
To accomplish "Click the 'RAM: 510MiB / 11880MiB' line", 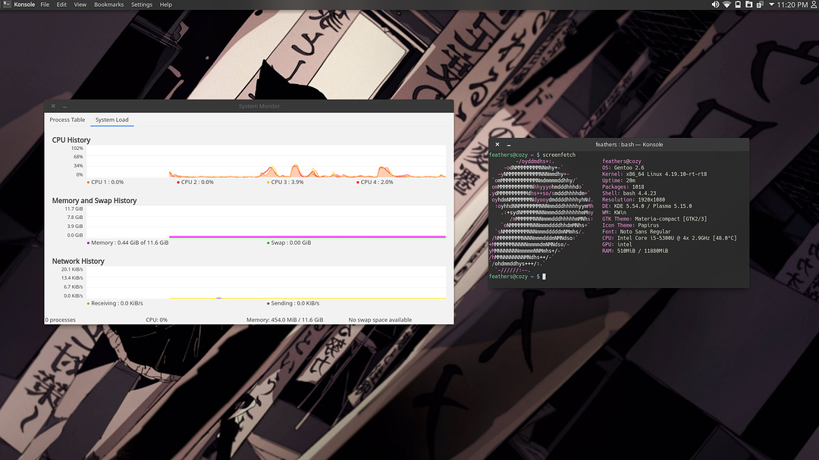I will (x=635, y=251).
